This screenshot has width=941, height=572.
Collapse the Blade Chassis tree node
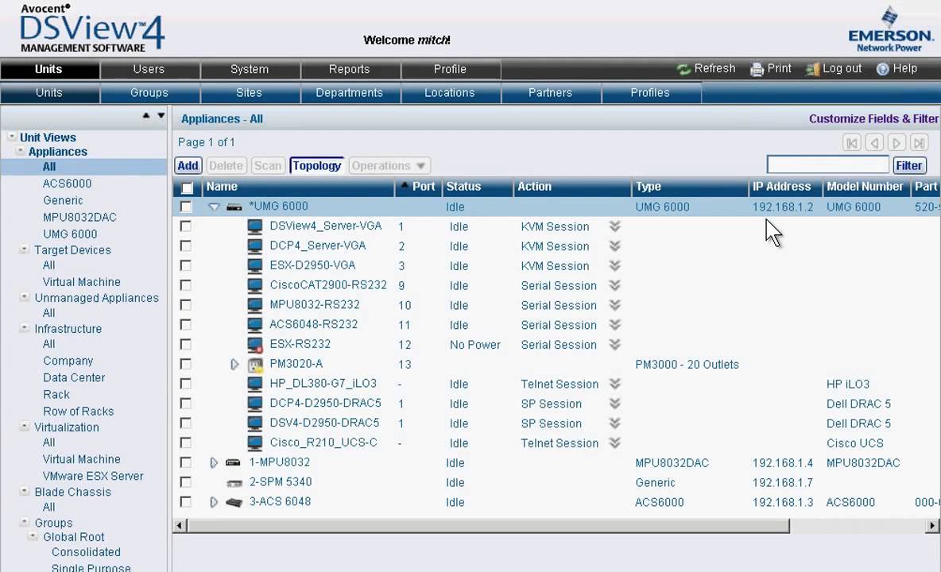[25, 491]
